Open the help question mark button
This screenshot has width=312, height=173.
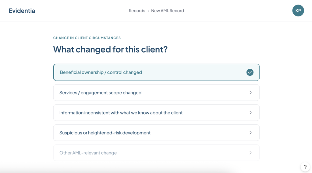click(x=305, y=167)
